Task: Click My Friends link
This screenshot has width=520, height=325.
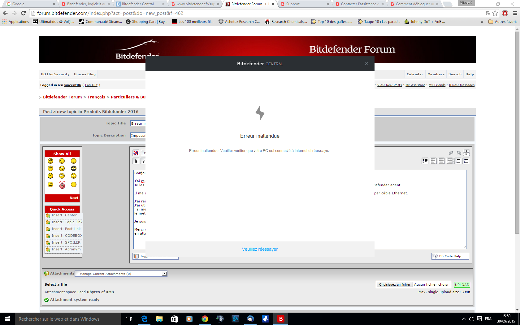Action: (x=437, y=85)
